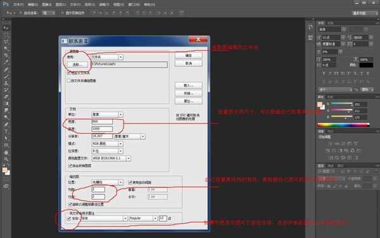
Task: Open the caption font family dropdown
Action: [104, 218]
